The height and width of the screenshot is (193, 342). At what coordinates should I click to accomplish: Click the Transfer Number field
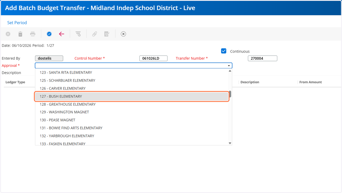pyautogui.click(x=262, y=58)
